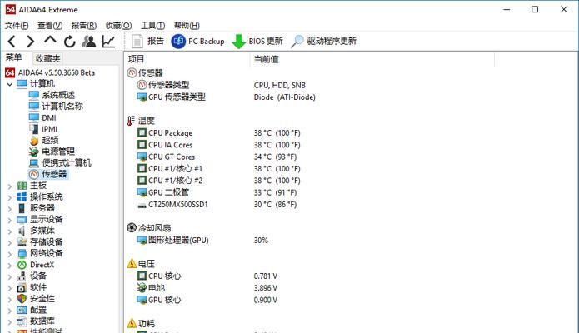579x333 pixels.
Task: Switch to the 菜单 tab
Action: [14, 57]
